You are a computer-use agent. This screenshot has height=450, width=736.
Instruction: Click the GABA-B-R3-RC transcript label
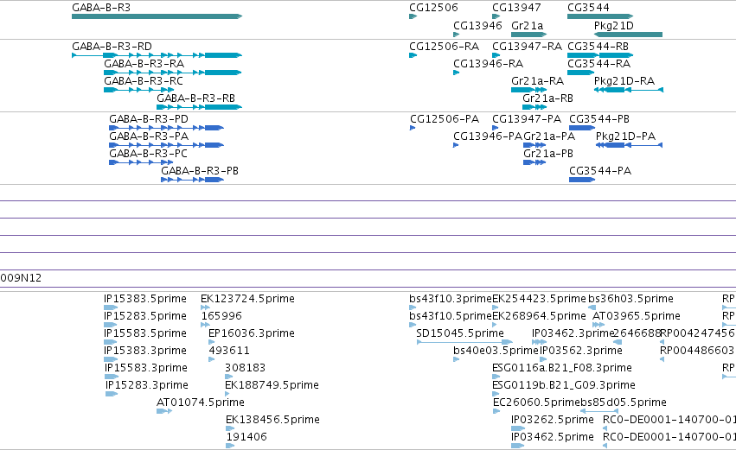pyautogui.click(x=144, y=81)
